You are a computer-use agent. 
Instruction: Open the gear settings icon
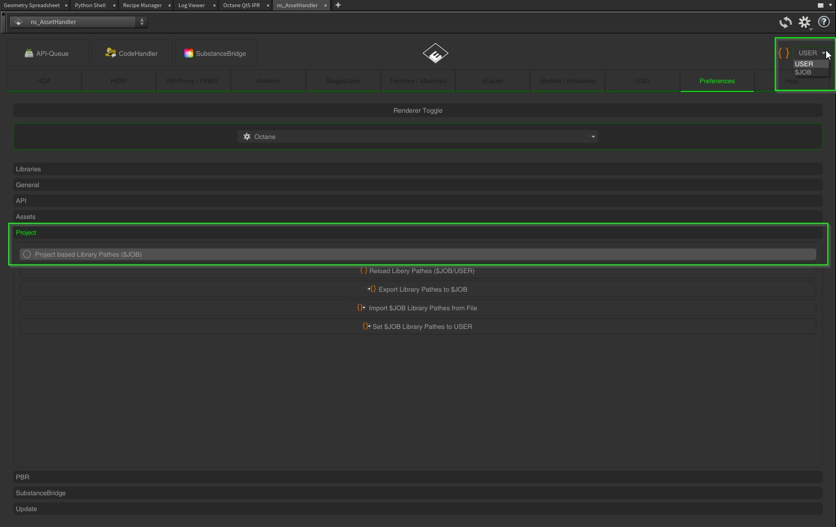[x=804, y=22]
